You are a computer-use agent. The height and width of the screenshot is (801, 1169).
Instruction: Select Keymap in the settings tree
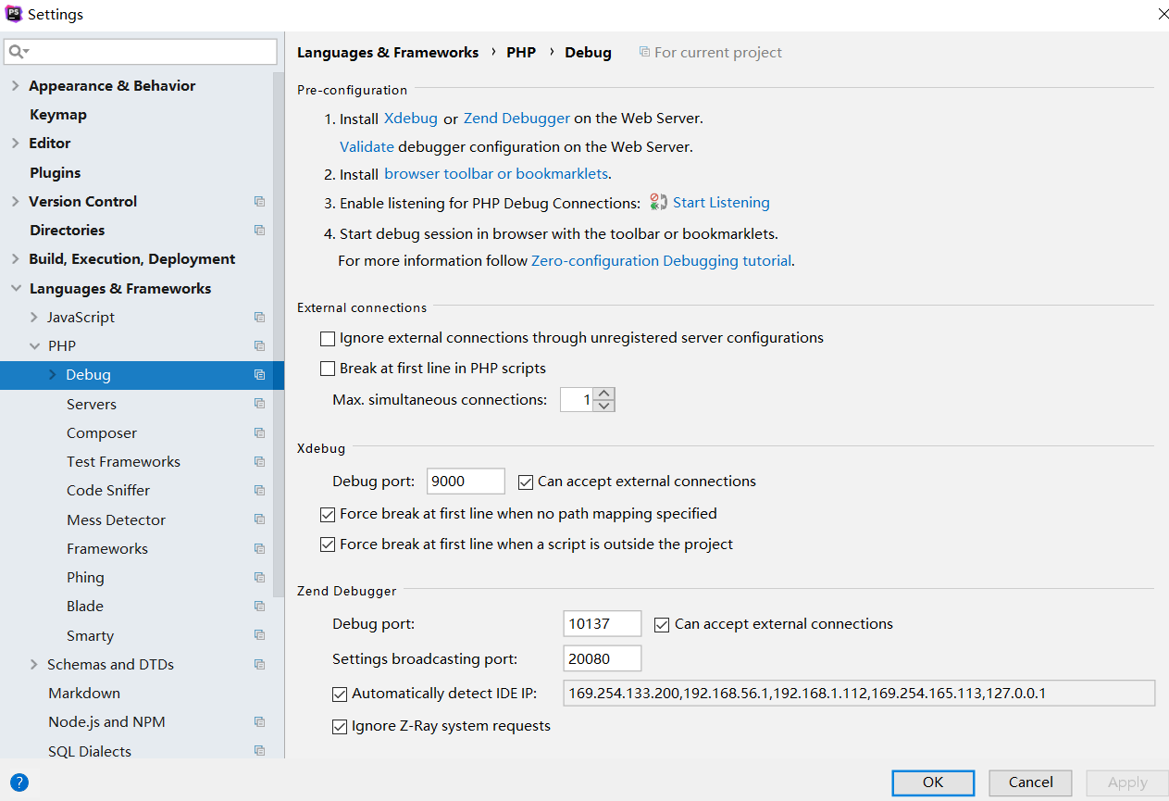click(x=58, y=115)
